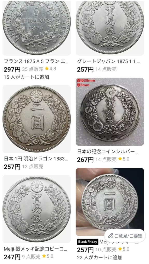Tap the フランス 1875 A 5 フラン title
149x264 pixels.
[36, 61]
